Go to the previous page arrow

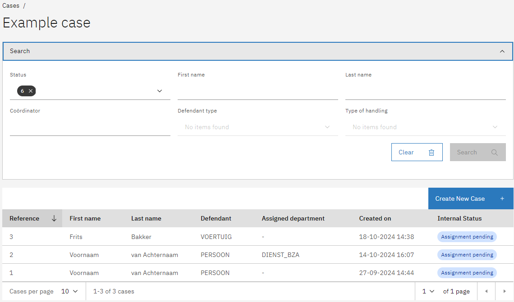[486, 292]
